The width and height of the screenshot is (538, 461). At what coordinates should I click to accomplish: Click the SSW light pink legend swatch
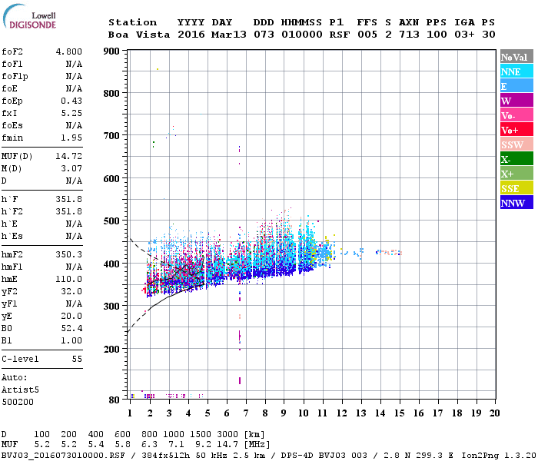516,144
